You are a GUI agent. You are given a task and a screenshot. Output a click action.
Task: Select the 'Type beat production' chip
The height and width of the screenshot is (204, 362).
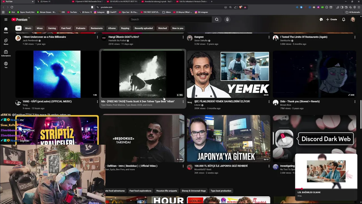click(221, 191)
